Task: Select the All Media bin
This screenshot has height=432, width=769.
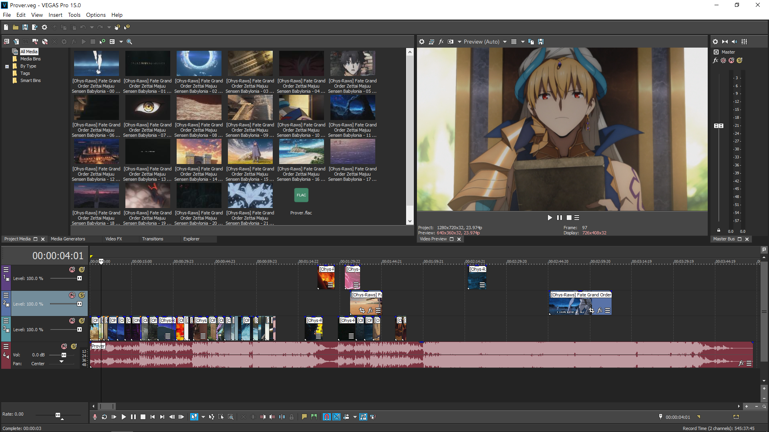Action: 29,52
